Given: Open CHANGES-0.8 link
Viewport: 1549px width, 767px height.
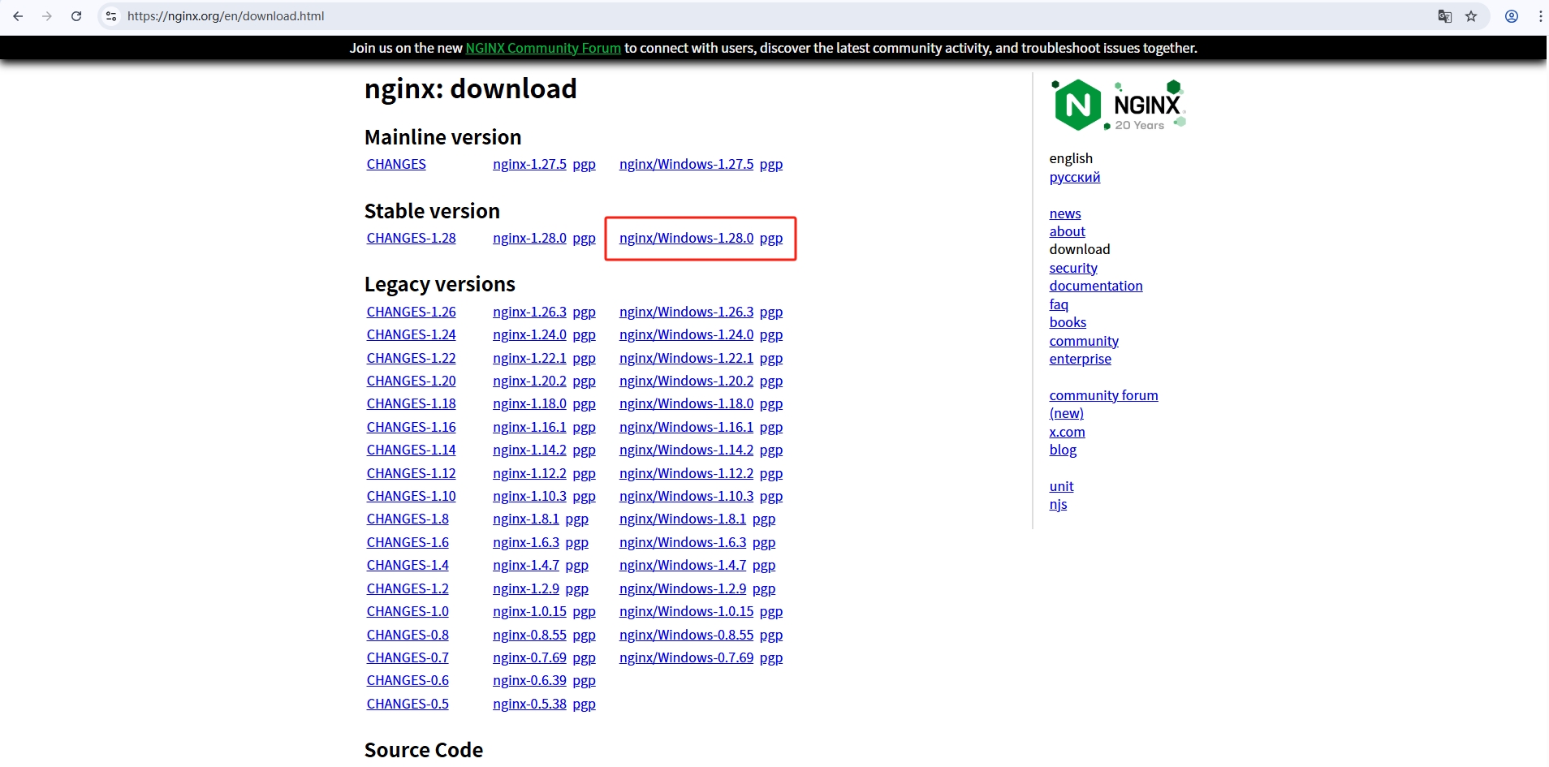Looking at the screenshot, I should tap(408, 635).
